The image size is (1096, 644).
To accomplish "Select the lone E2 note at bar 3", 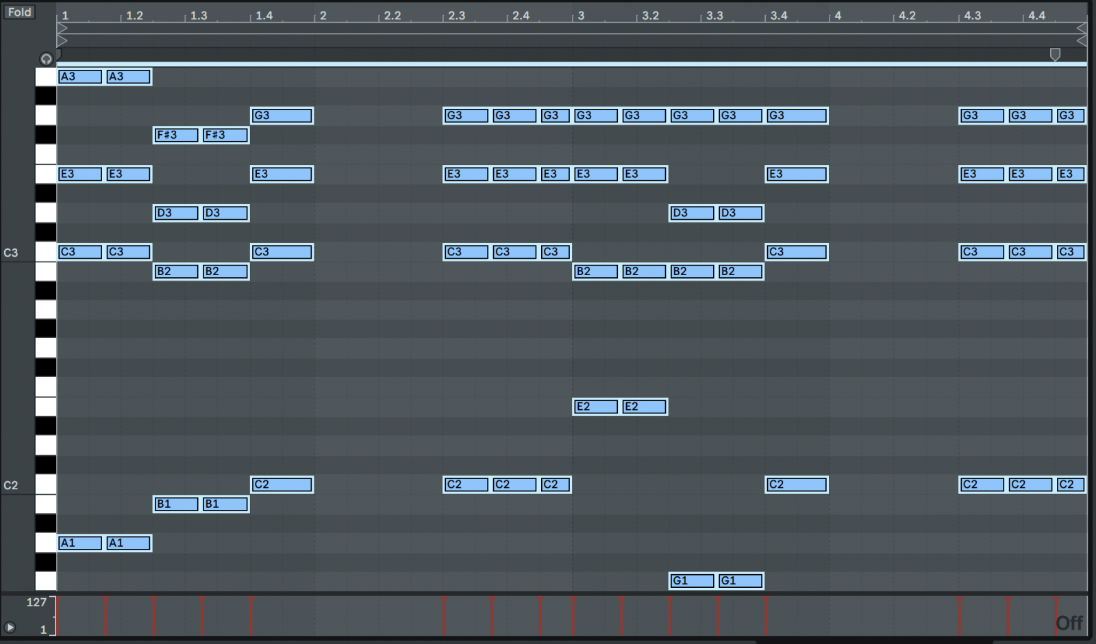I will tap(595, 407).
